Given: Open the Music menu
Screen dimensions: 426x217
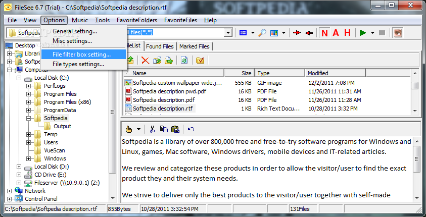Looking at the screenshot, I should [80, 20].
